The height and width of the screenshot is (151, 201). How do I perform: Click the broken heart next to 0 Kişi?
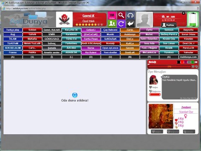[x=176, y=123]
